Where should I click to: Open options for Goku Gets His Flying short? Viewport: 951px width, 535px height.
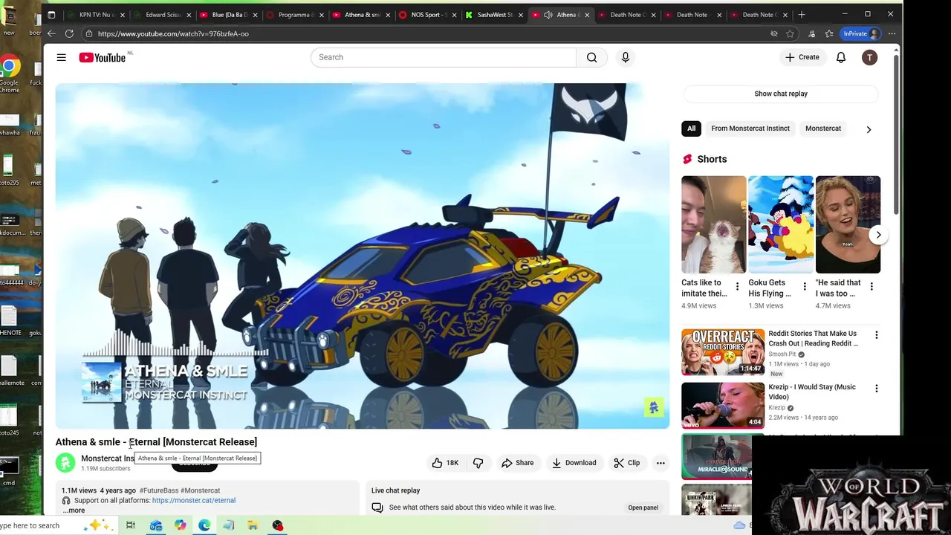coord(804,286)
